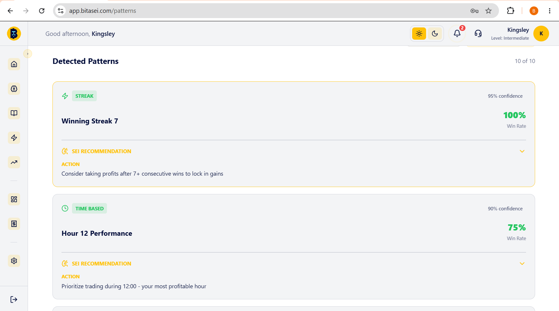Select the lightning bolt patterns sidebar icon

[14, 138]
